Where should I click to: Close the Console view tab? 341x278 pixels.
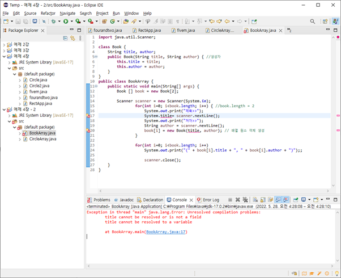tap(191, 200)
